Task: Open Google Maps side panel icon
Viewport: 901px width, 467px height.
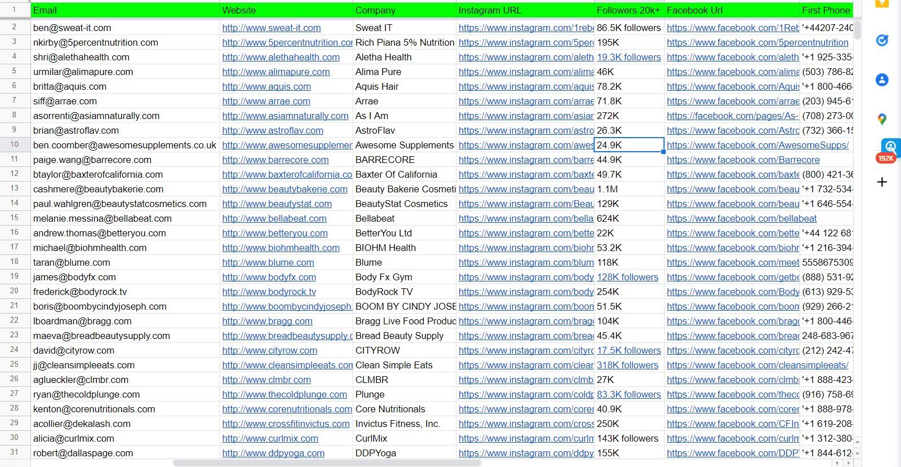Action: (882, 119)
